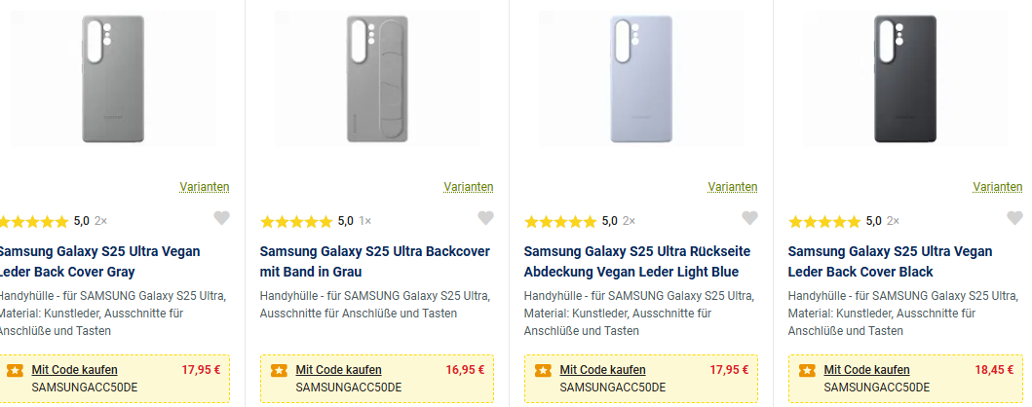Heart the Vegan Leder Back Cover Black
Image resolution: width=1032 pixels, height=407 pixels.
click(x=1013, y=219)
